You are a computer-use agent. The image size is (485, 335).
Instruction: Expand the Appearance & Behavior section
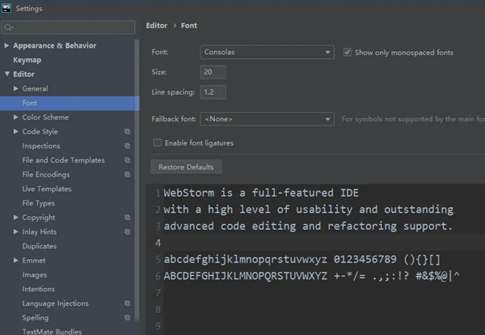click(6, 46)
